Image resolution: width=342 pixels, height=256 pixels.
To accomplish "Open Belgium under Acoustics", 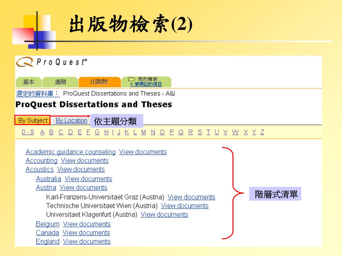I will pos(47,224).
